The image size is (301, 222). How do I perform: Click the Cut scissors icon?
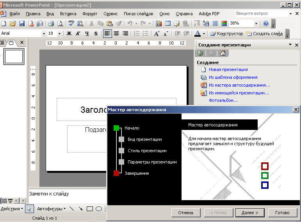tap(92, 23)
